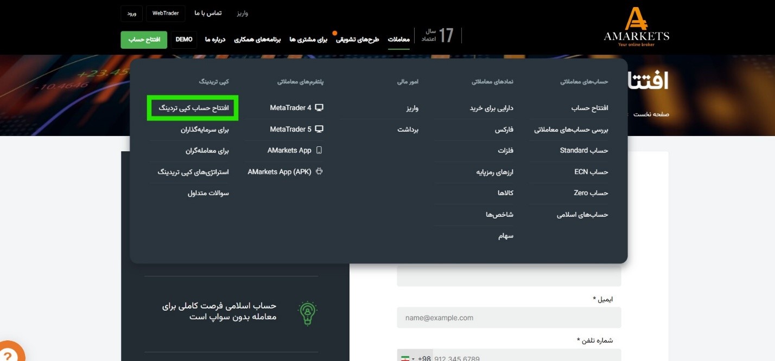Open the طرح‌های تشویقی menu item

click(357, 40)
